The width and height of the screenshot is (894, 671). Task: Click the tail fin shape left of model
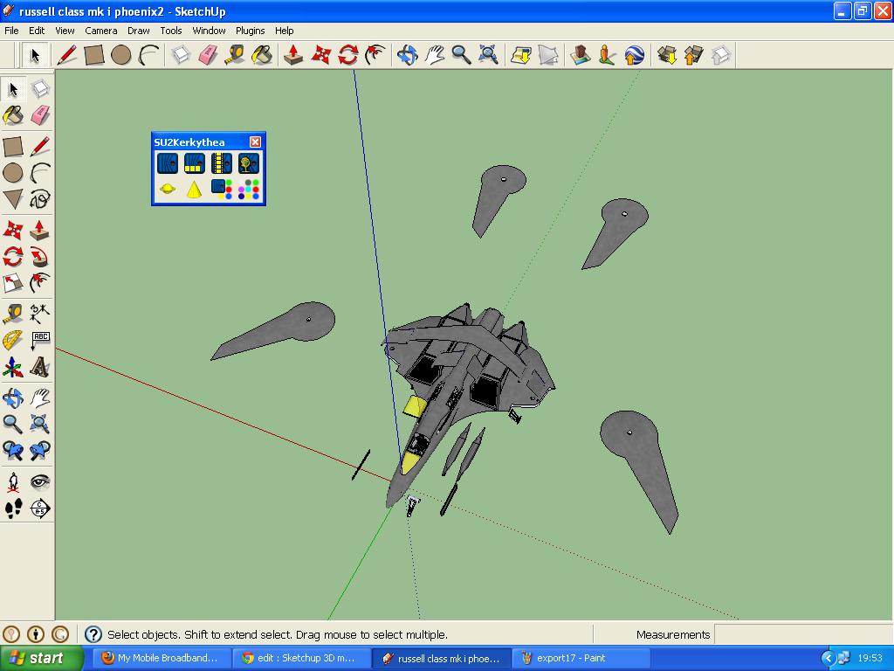pos(273,331)
